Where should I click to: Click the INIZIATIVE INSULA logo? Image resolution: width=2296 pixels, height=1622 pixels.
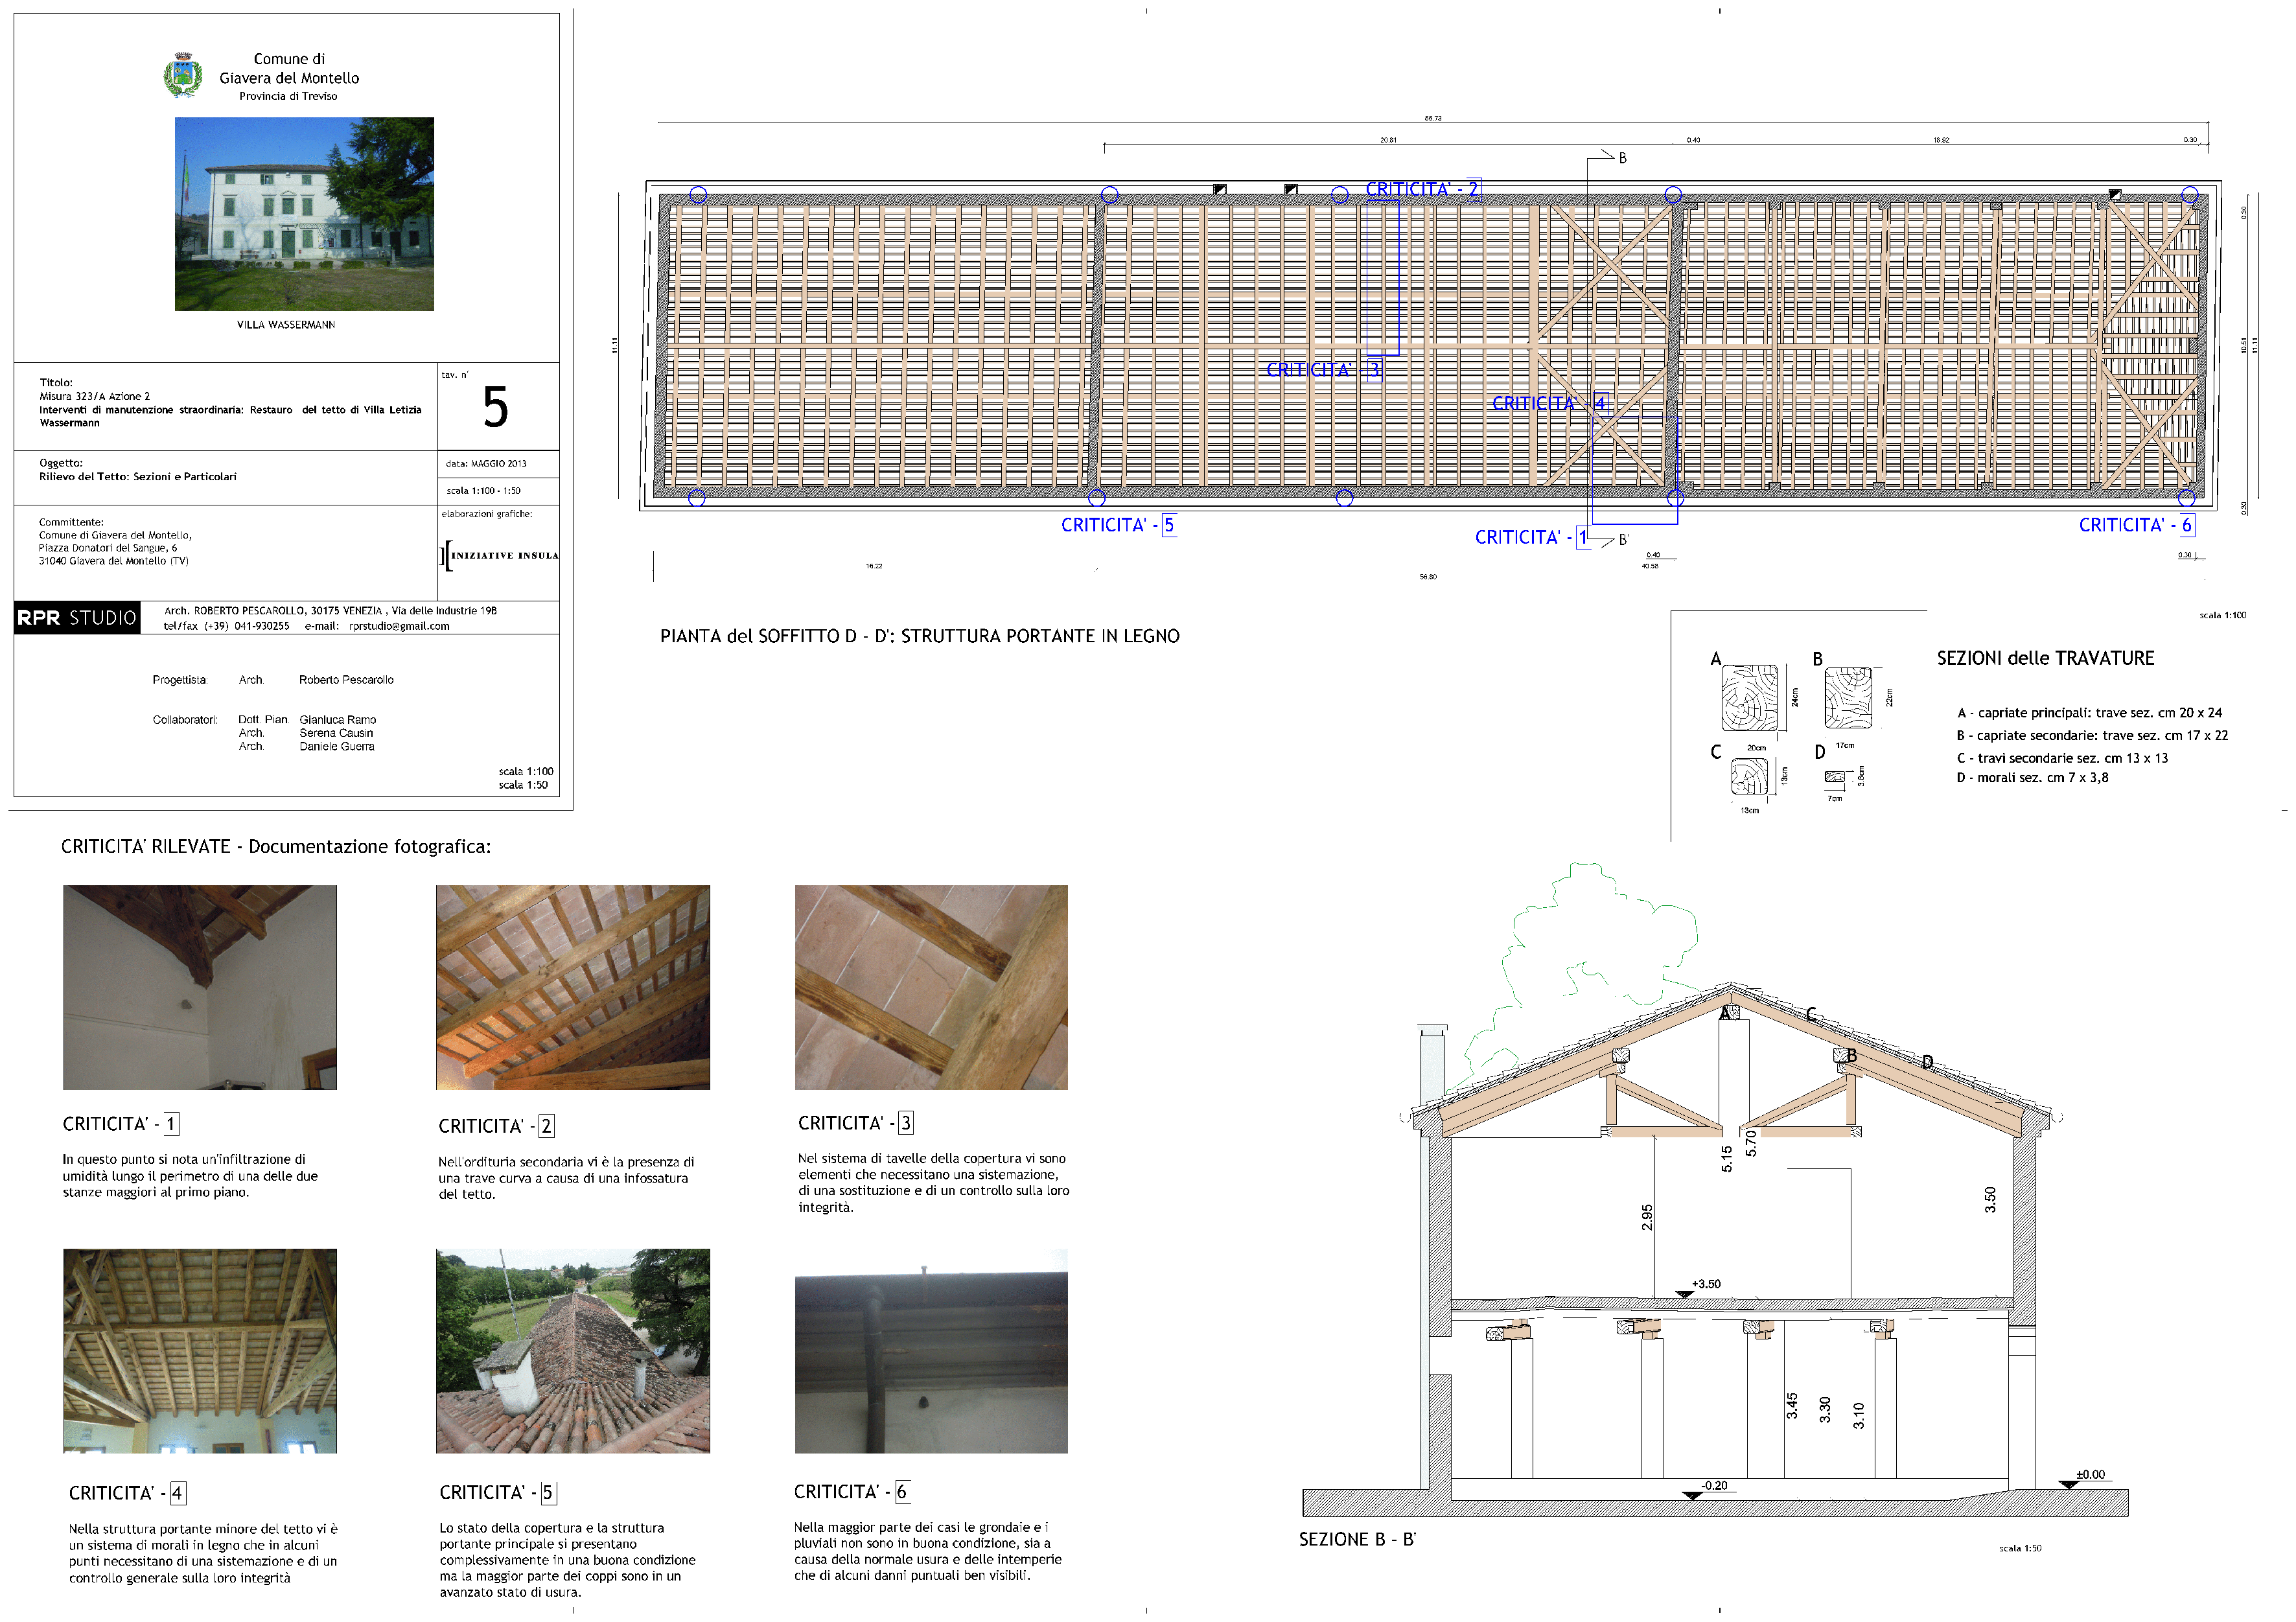[499, 555]
